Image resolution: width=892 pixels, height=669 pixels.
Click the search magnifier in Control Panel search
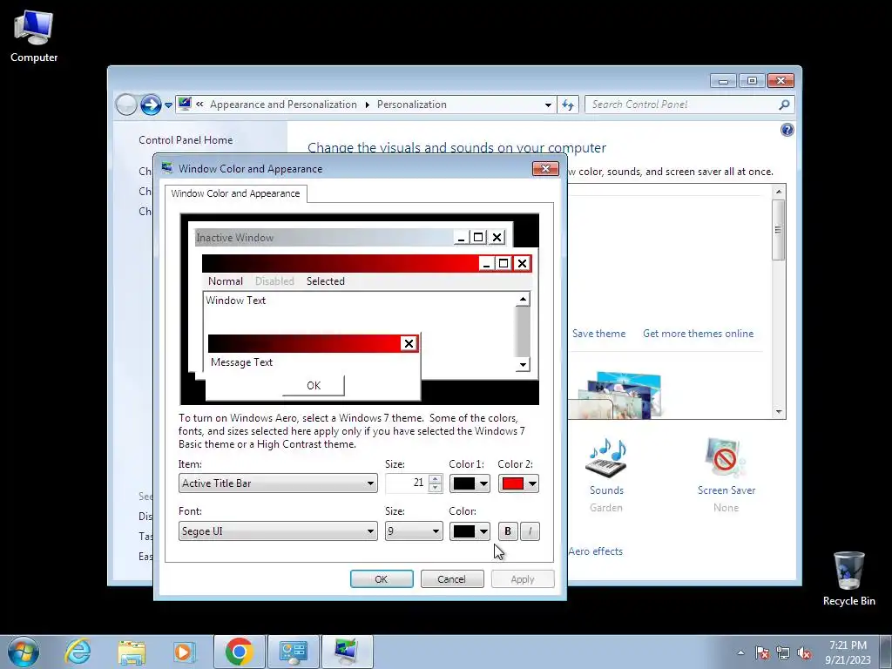[784, 105]
